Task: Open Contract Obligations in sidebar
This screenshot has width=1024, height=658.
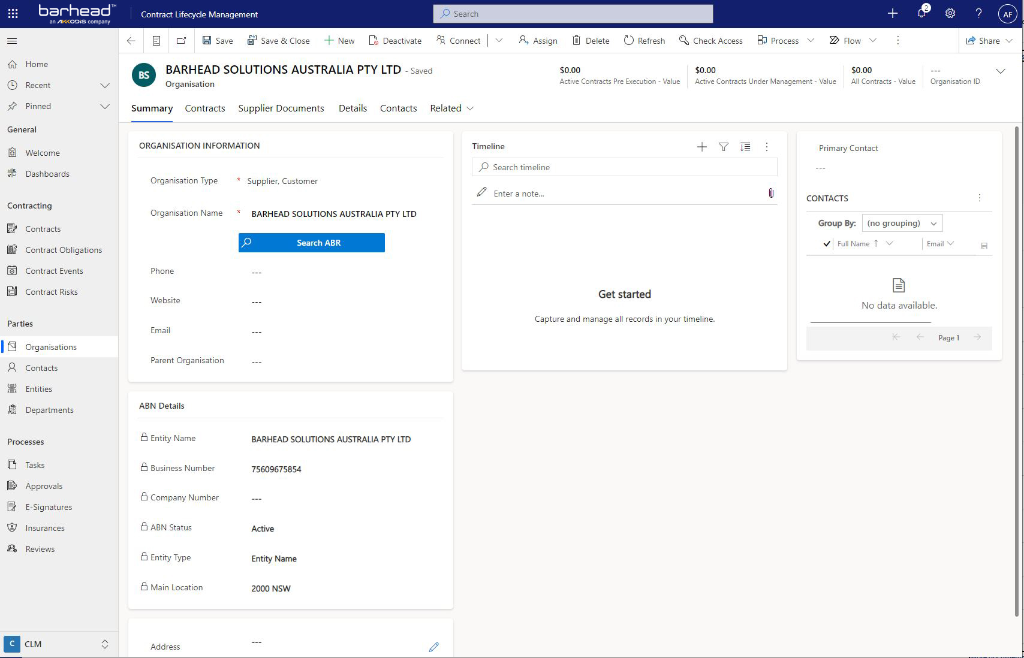Action: [x=64, y=250]
